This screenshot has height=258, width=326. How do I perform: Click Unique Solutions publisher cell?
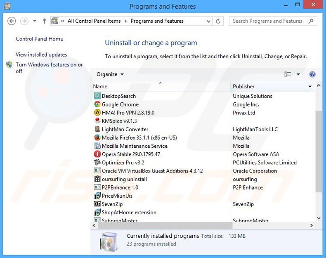point(253,96)
